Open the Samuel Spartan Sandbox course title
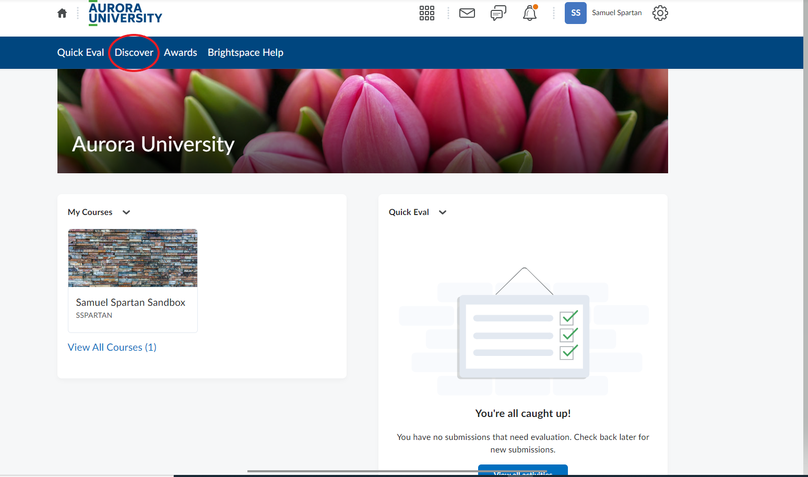808x477 pixels. pyautogui.click(x=130, y=303)
